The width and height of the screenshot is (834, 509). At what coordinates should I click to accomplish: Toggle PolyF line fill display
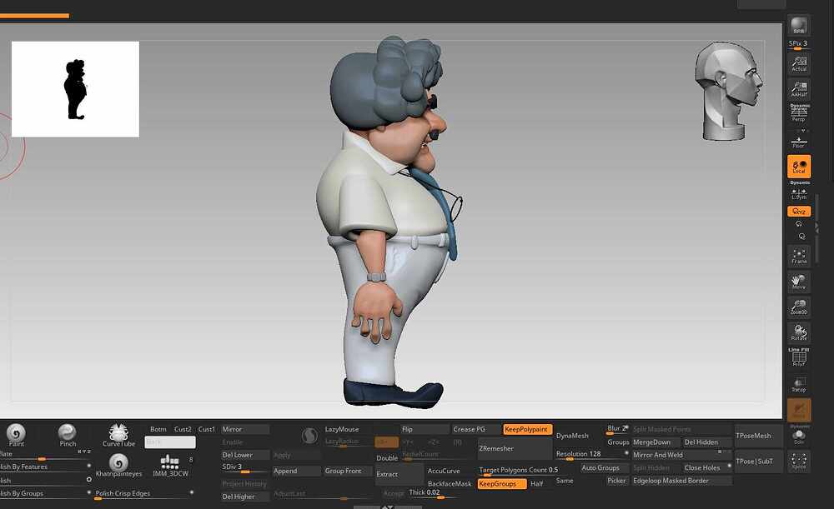tap(799, 357)
